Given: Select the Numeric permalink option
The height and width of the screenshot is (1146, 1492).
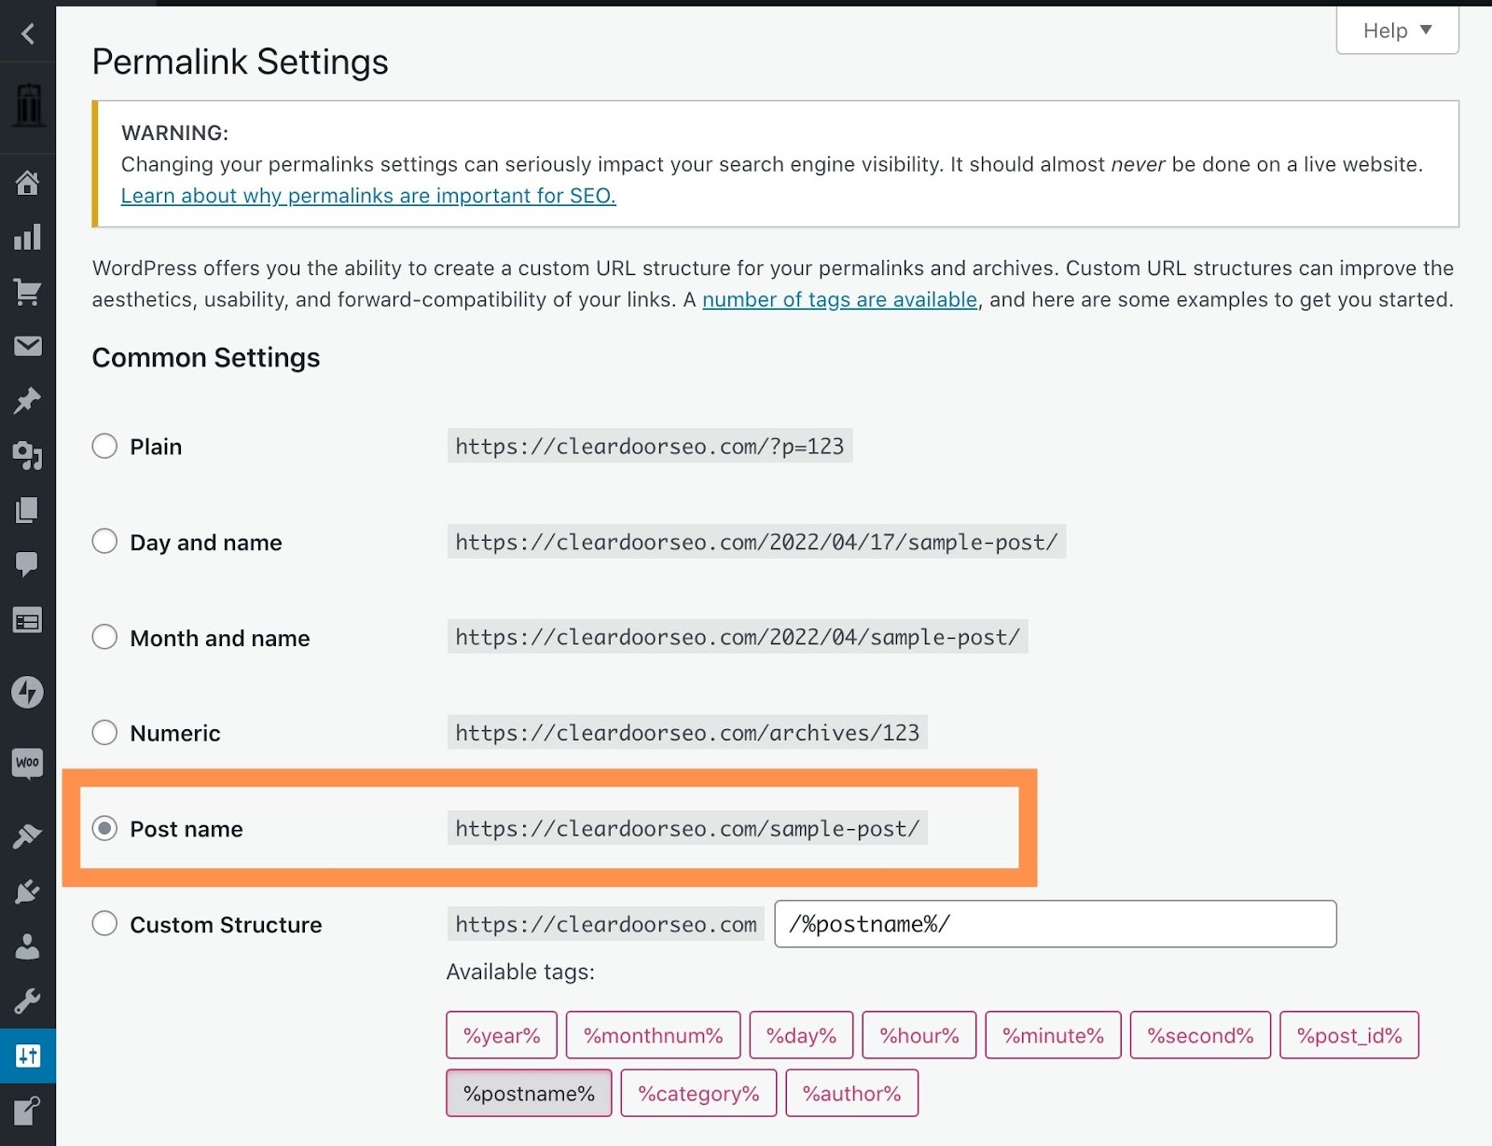Looking at the screenshot, I should tap(104, 733).
